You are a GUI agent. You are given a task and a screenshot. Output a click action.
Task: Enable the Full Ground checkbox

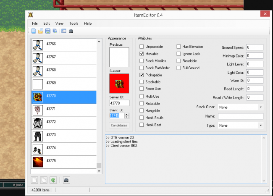click(178, 68)
